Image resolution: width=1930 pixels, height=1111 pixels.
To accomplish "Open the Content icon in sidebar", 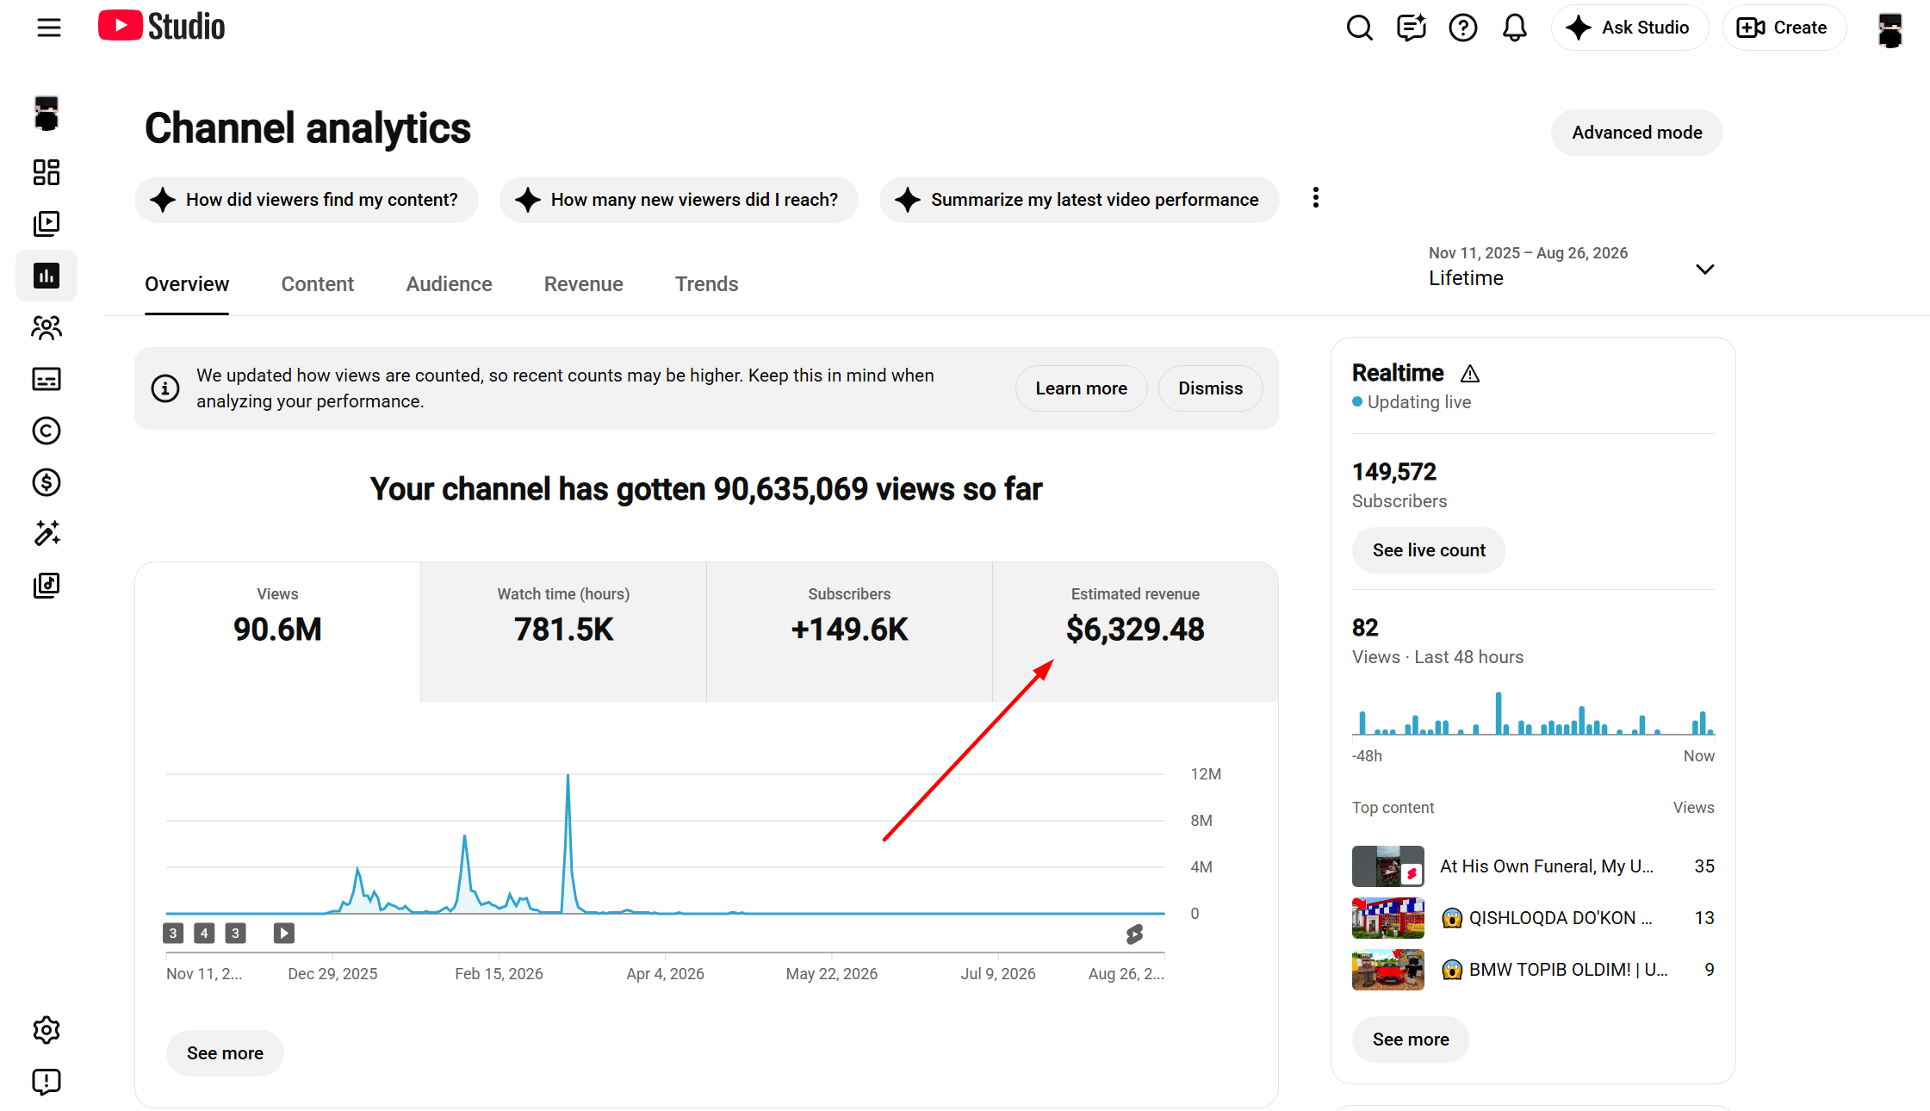I will pos(47,224).
